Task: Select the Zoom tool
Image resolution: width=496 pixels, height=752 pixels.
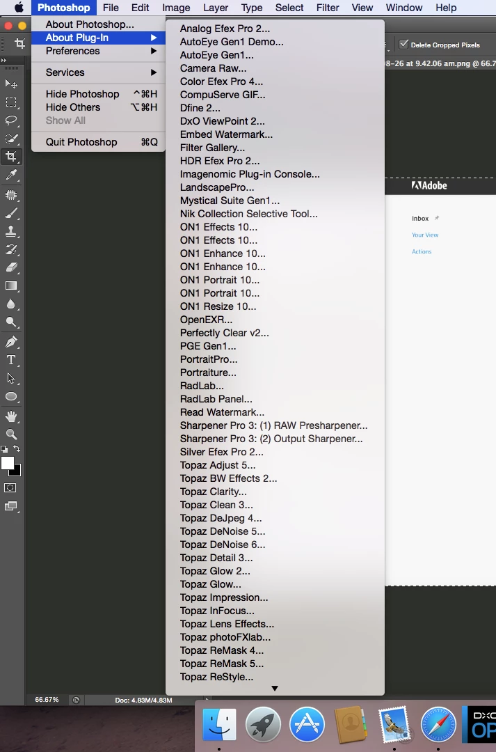Action: pos(11,434)
